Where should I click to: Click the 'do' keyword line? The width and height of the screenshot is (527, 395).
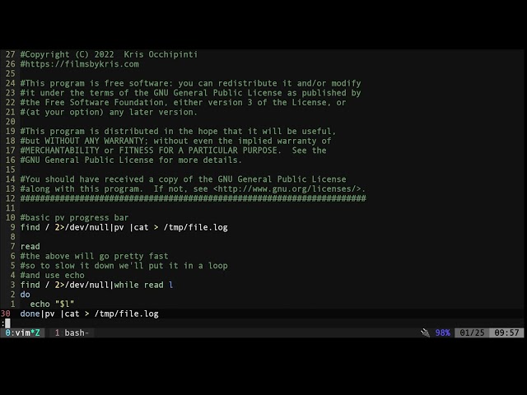coord(26,295)
